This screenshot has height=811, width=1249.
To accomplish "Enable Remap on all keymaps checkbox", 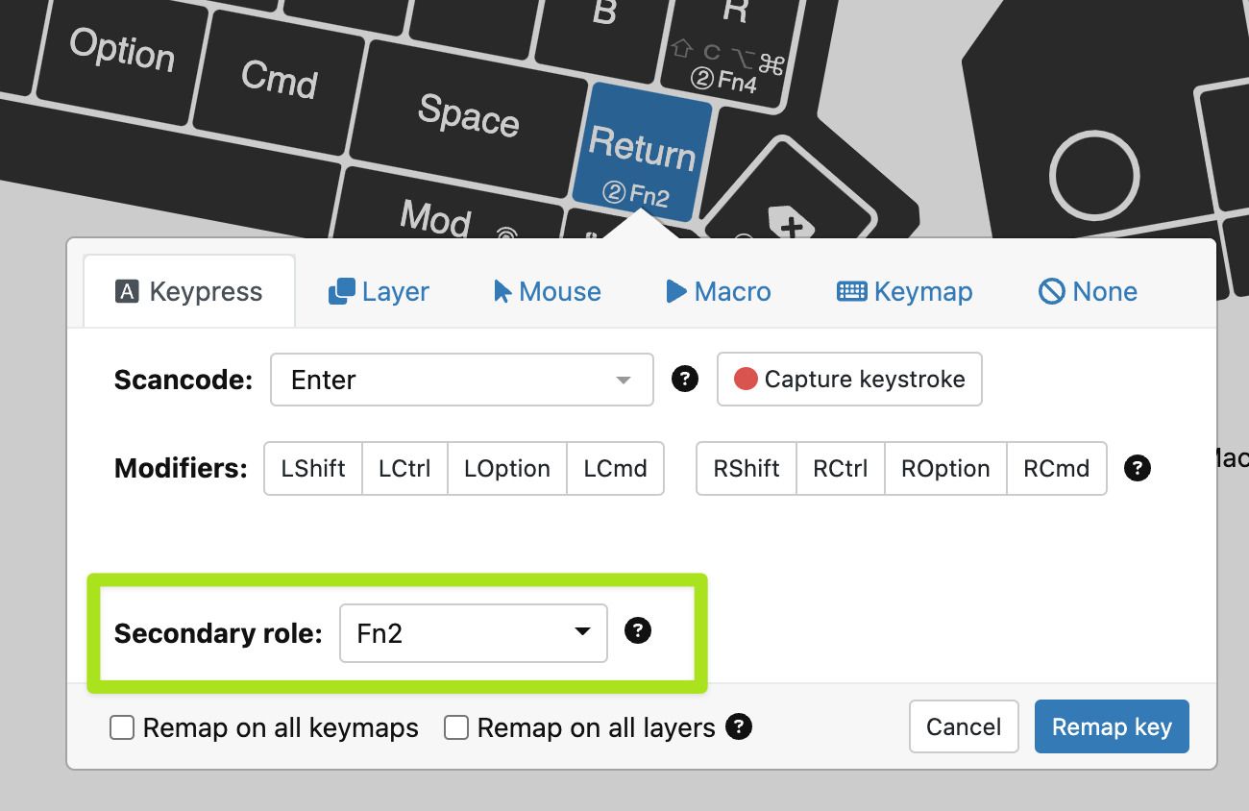I will pyautogui.click(x=122, y=727).
